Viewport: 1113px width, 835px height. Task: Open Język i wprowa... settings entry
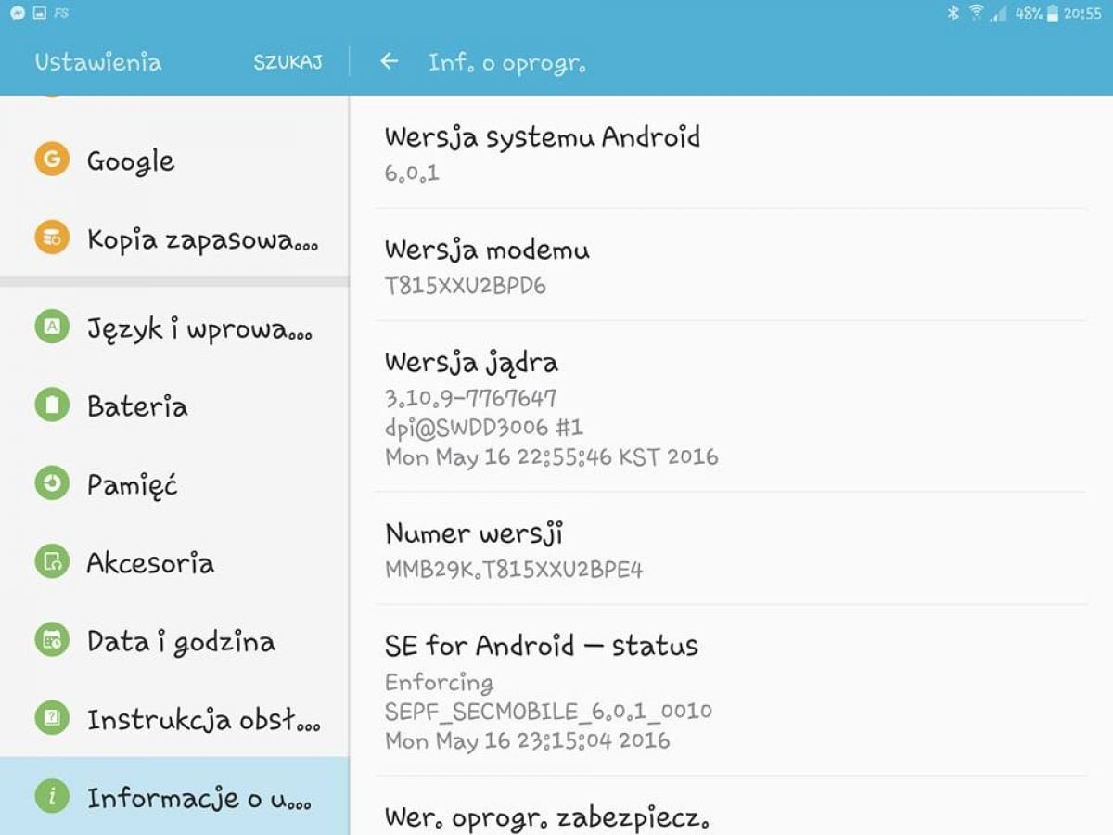pyautogui.click(x=174, y=328)
